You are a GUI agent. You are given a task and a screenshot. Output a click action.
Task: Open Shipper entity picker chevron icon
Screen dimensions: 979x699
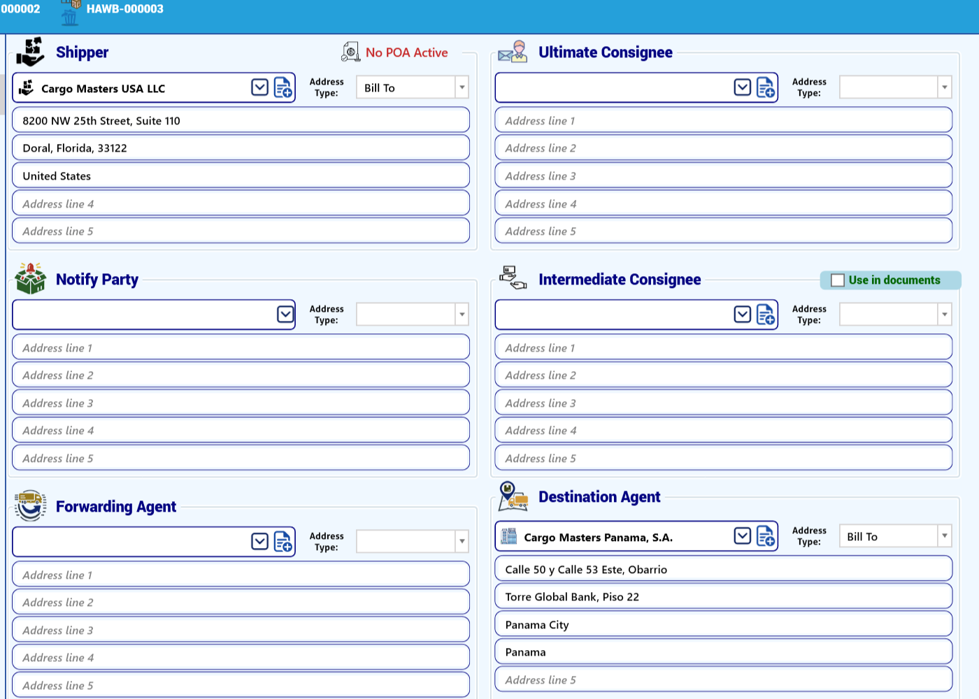[259, 87]
